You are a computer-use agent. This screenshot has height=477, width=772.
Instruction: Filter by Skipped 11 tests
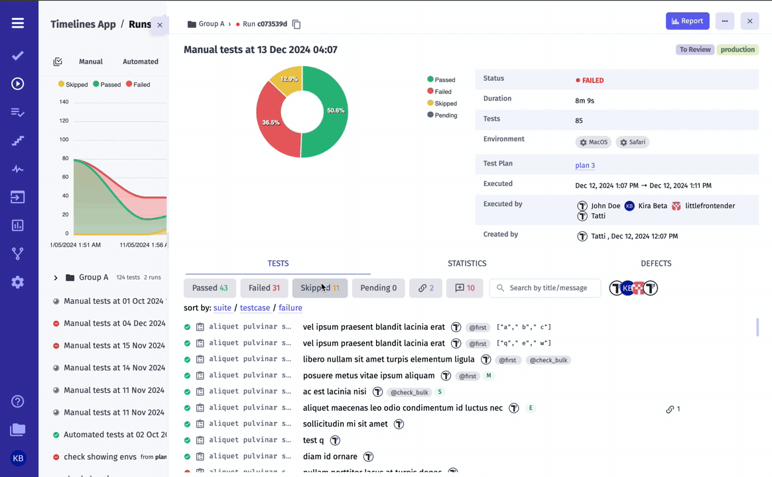pyautogui.click(x=320, y=288)
